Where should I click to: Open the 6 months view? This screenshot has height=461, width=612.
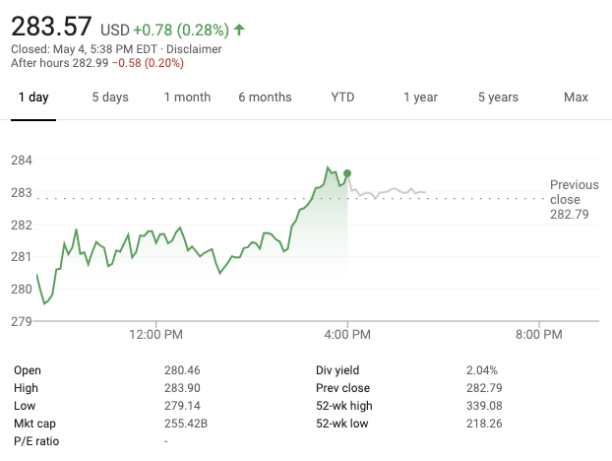click(x=265, y=98)
